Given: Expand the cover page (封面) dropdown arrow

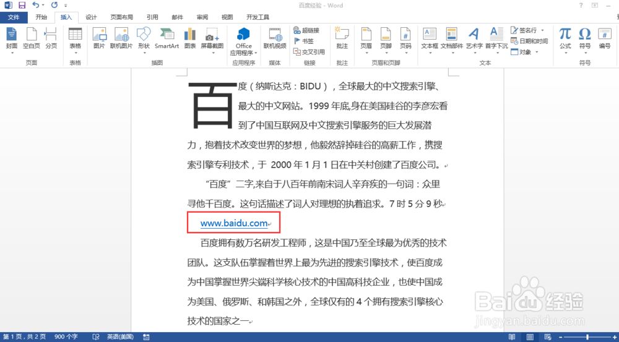Looking at the screenshot, I should coord(12,53).
